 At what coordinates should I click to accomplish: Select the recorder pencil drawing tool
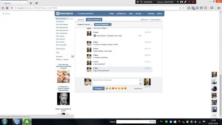185,2
